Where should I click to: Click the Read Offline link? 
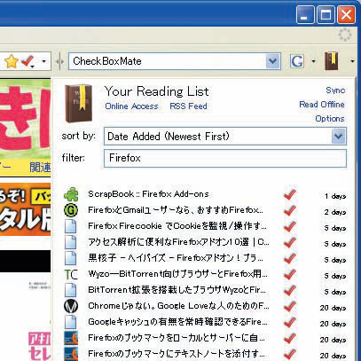[322, 105]
